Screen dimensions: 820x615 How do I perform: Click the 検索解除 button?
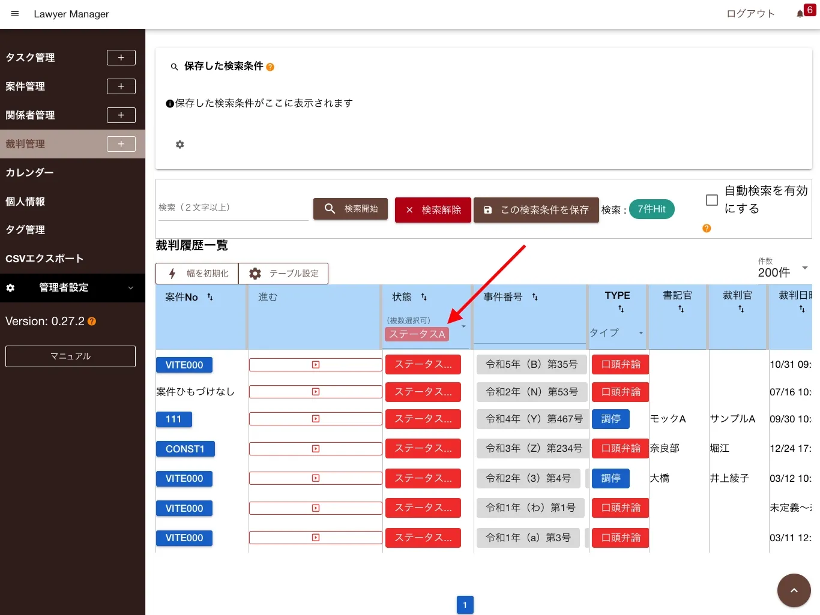click(x=433, y=210)
